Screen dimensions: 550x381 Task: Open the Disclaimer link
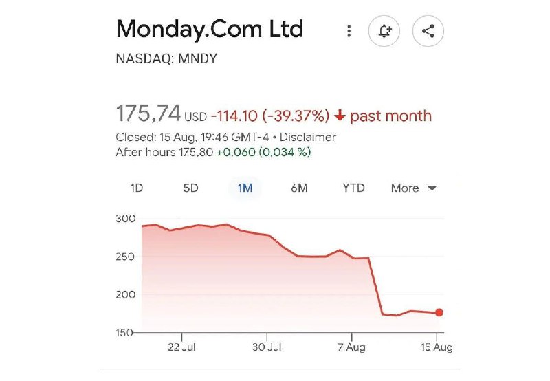308,137
